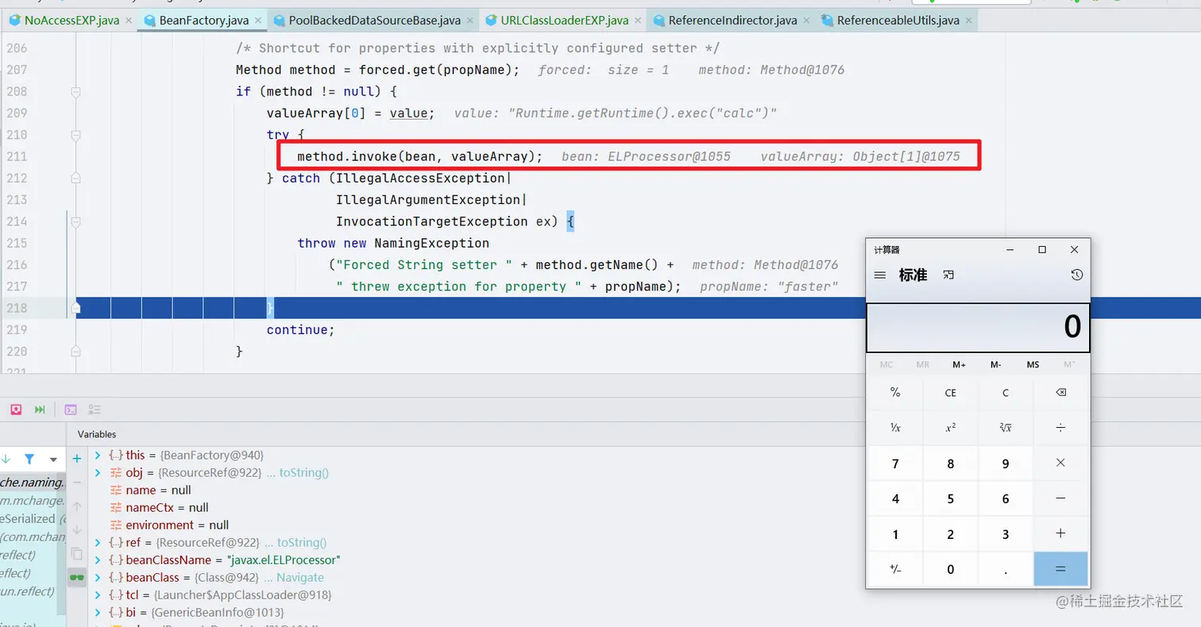Toggle the fold marker at line 210
Viewport: 1201px width, 627px height.
pyautogui.click(x=76, y=135)
